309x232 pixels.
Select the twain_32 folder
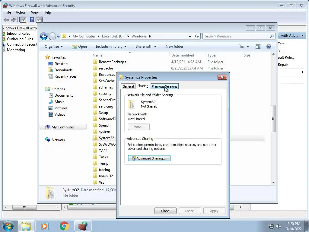(x=106, y=176)
